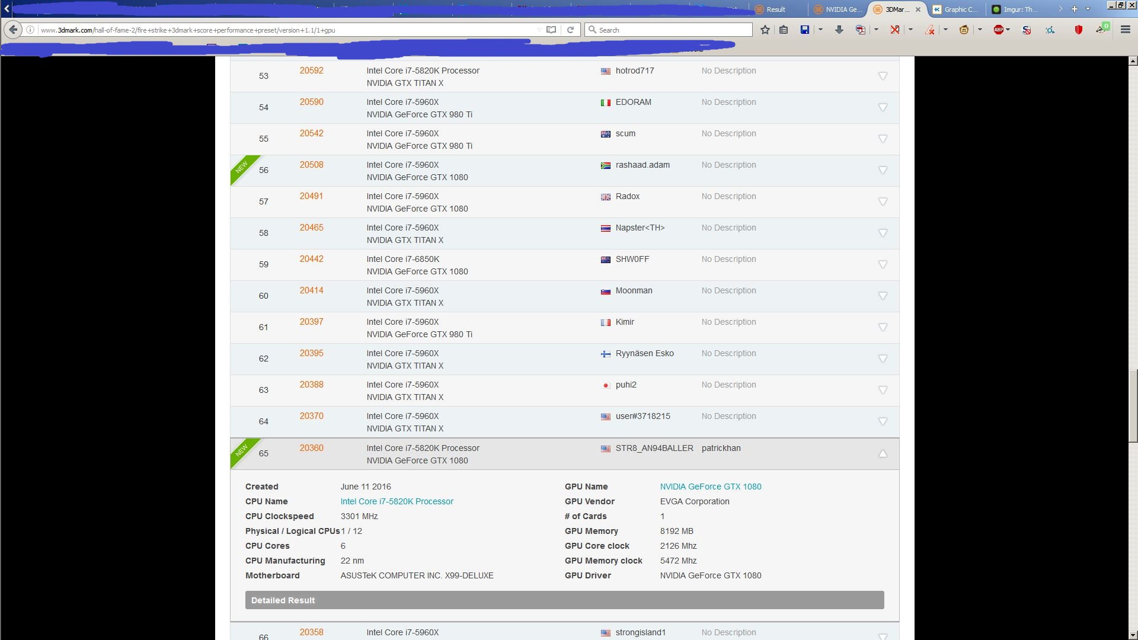Click the Italy flag beside EDORAM
The image size is (1138, 640).
click(606, 103)
